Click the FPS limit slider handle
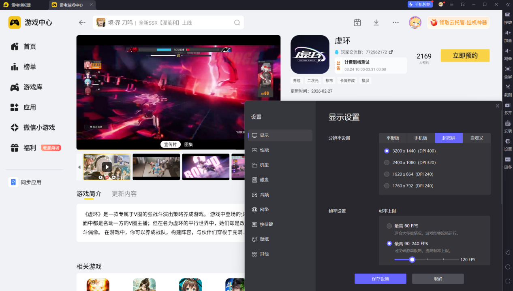 412,259
